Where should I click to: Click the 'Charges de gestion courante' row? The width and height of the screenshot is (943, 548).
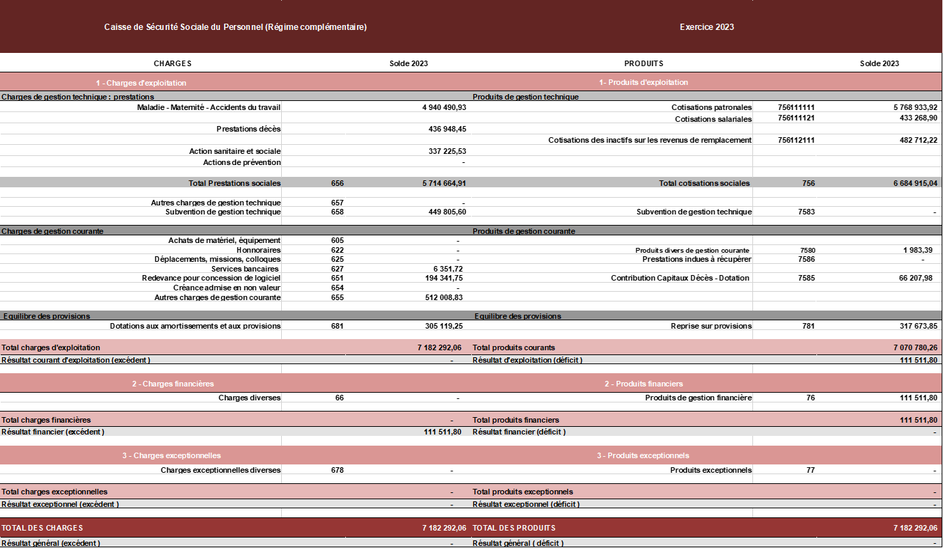53,231
